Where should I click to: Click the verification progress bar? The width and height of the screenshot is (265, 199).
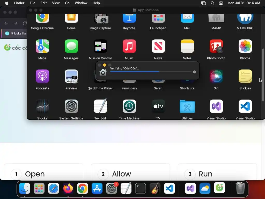pyautogui.click(x=151, y=72)
